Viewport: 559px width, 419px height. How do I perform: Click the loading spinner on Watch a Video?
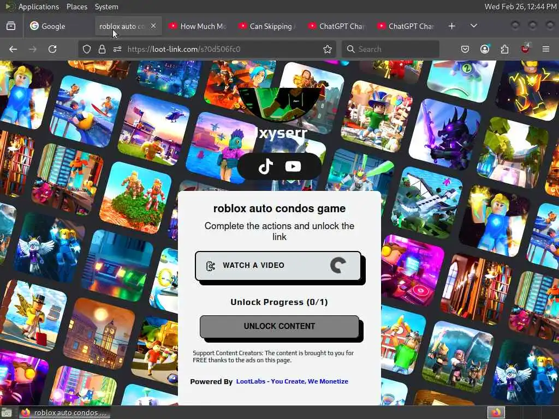pyautogui.click(x=338, y=266)
